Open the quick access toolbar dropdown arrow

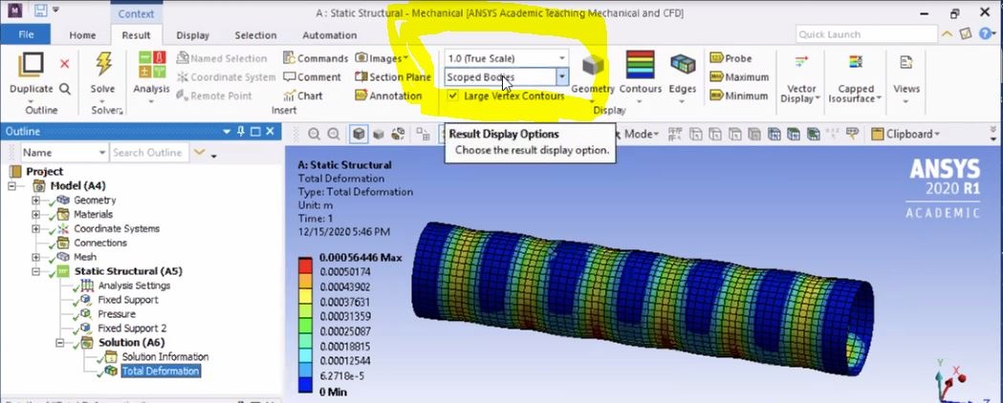click(x=56, y=11)
